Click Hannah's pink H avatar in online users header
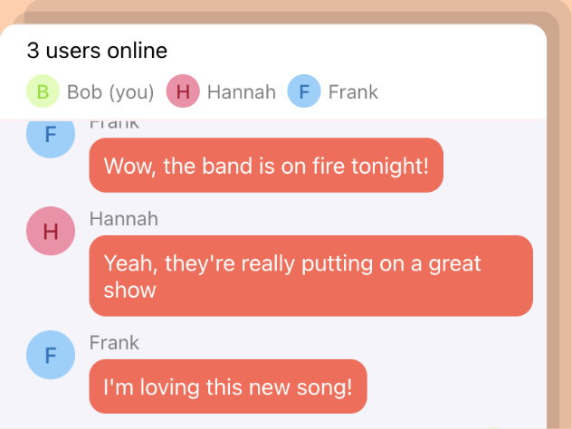 tap(183, 91)
